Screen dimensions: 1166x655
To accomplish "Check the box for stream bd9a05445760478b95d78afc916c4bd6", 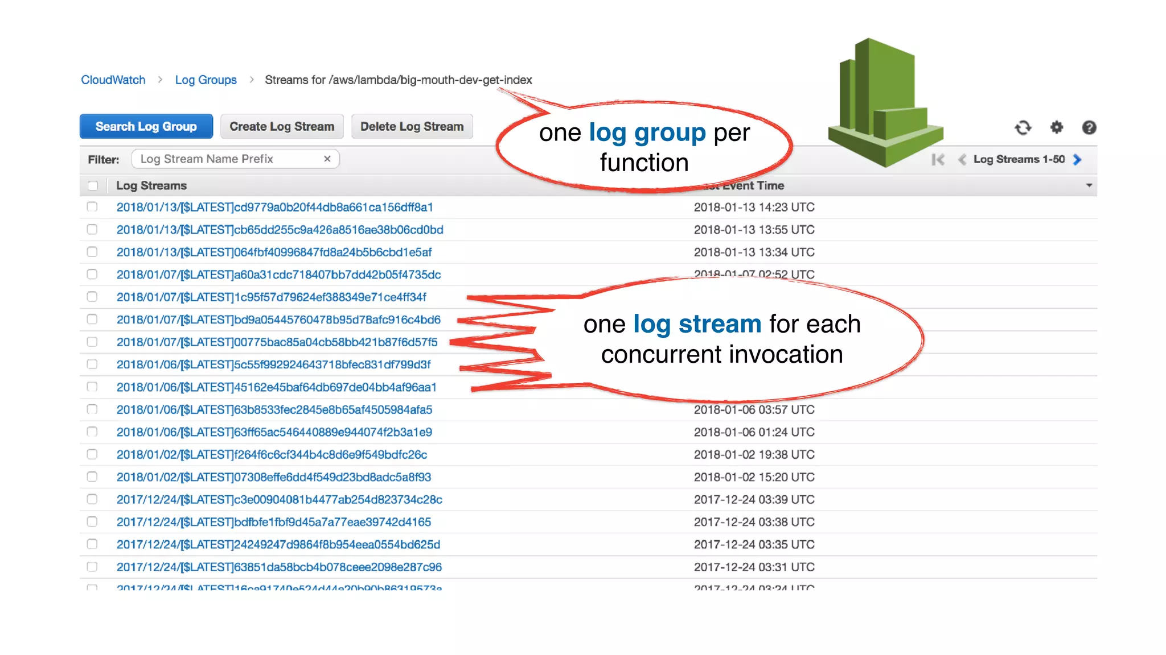I will (92, 319).
